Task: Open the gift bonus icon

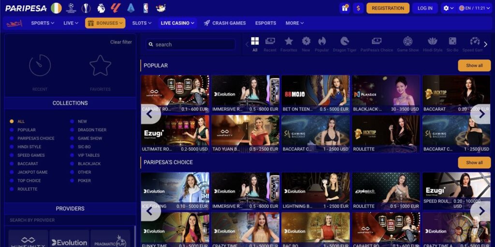Action: pyautogui.click(x=345, y=8)
